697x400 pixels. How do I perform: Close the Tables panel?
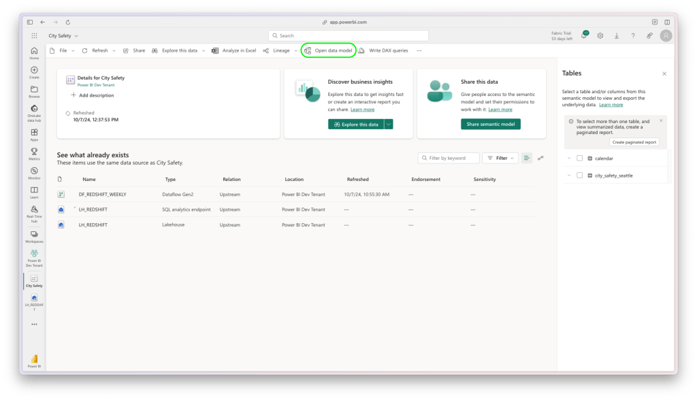pos(664,73)
